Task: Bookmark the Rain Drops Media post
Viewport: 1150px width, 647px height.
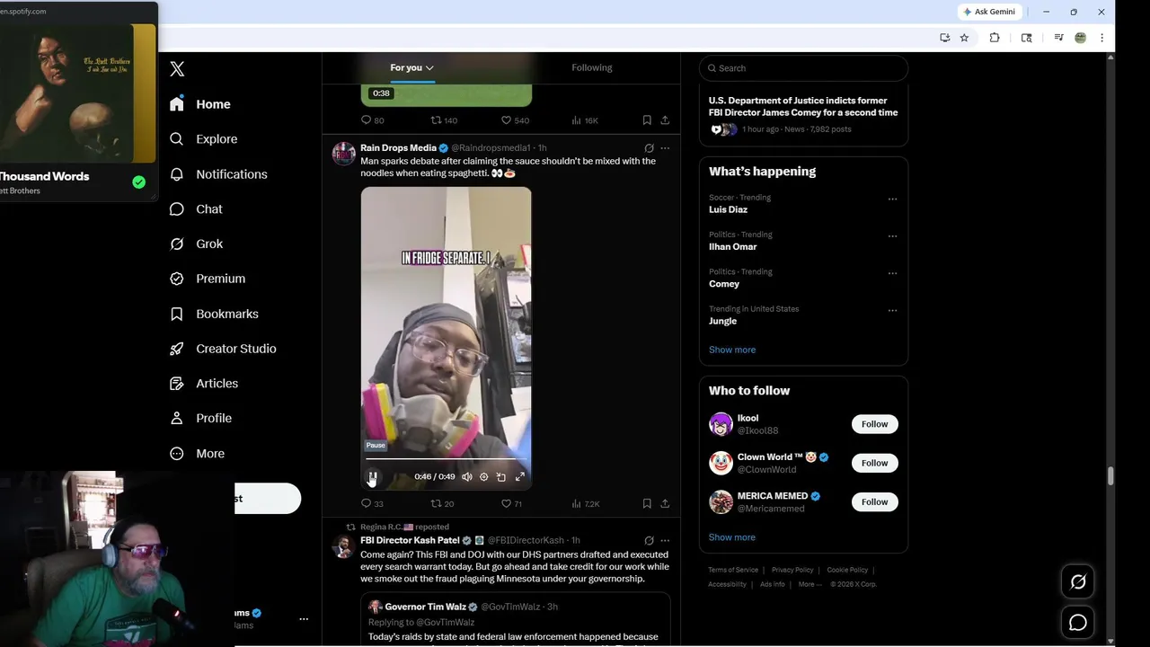Action: (x=647, y=504)
